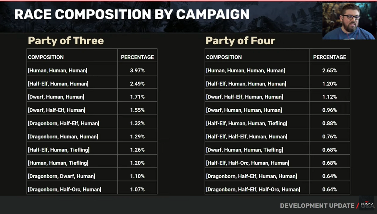Select the Party of Three heading
Screen dimensions: 377x214
(x=66, y=41)
